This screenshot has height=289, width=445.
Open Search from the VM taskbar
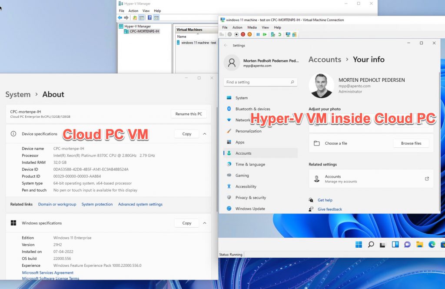(371, 244)
